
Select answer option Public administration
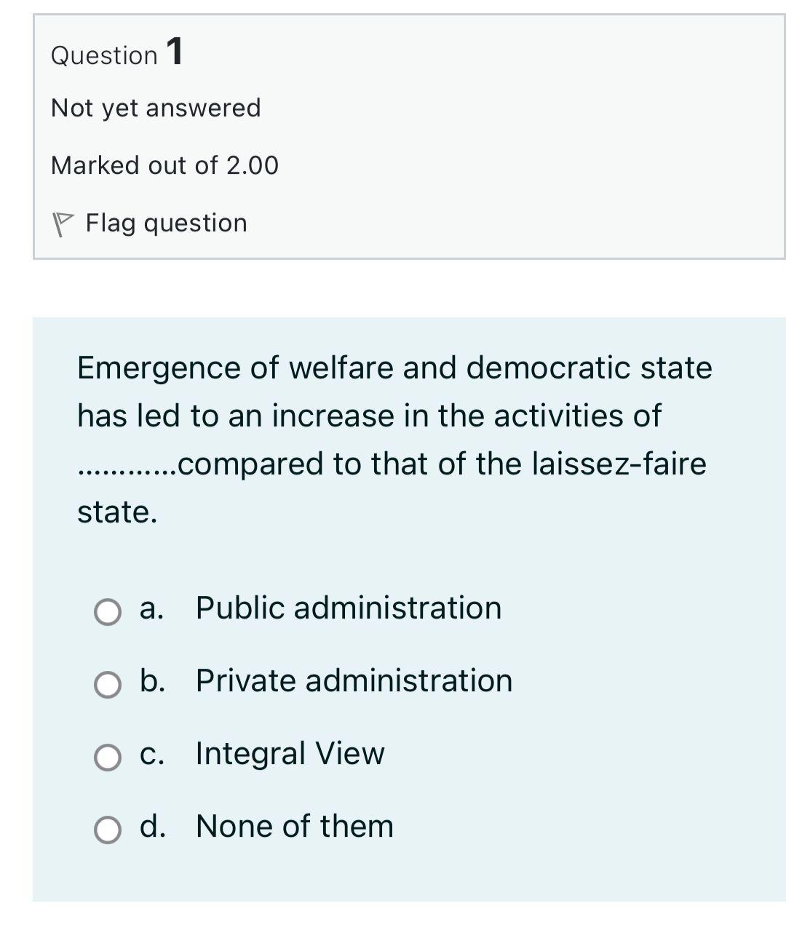click(x=347, y=607)
